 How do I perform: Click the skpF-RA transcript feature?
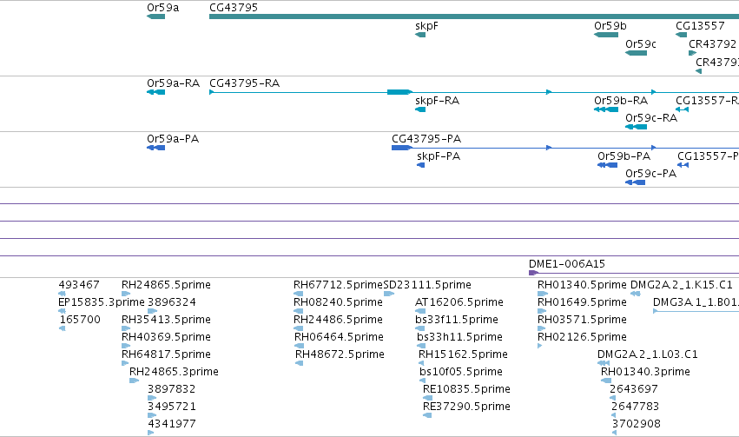point(420,109)
